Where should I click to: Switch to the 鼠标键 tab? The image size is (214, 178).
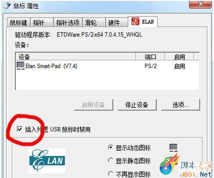click(x=18, y=22)
